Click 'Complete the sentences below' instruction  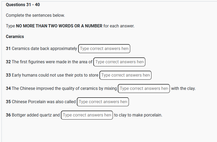(x=35, y=15)
